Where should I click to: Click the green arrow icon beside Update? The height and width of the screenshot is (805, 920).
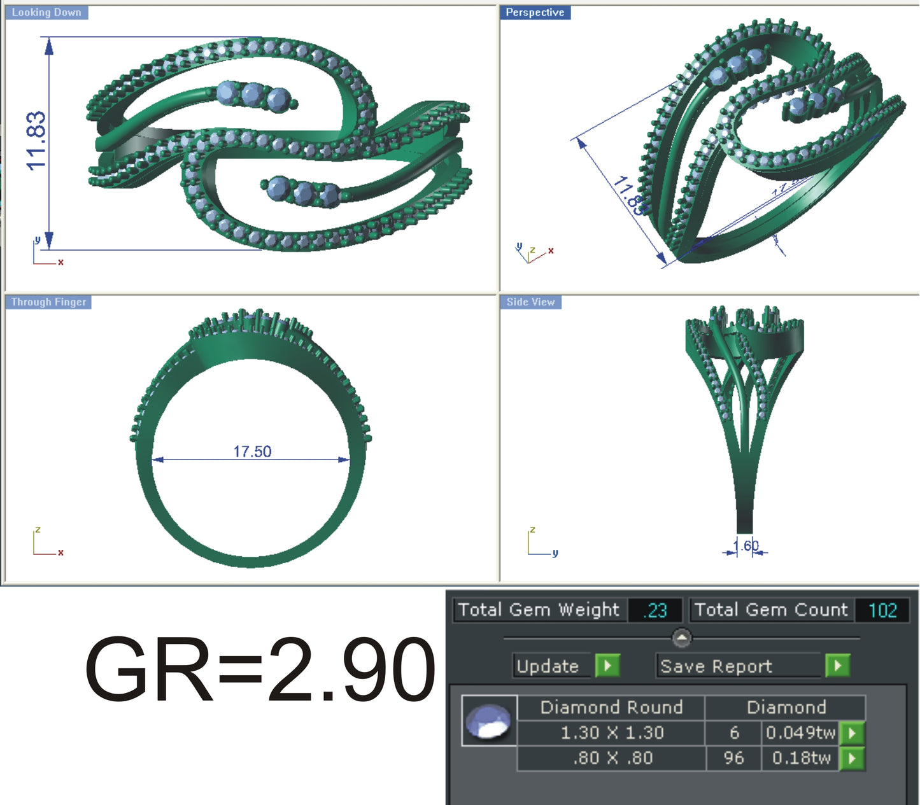click(x=607, y=666)
